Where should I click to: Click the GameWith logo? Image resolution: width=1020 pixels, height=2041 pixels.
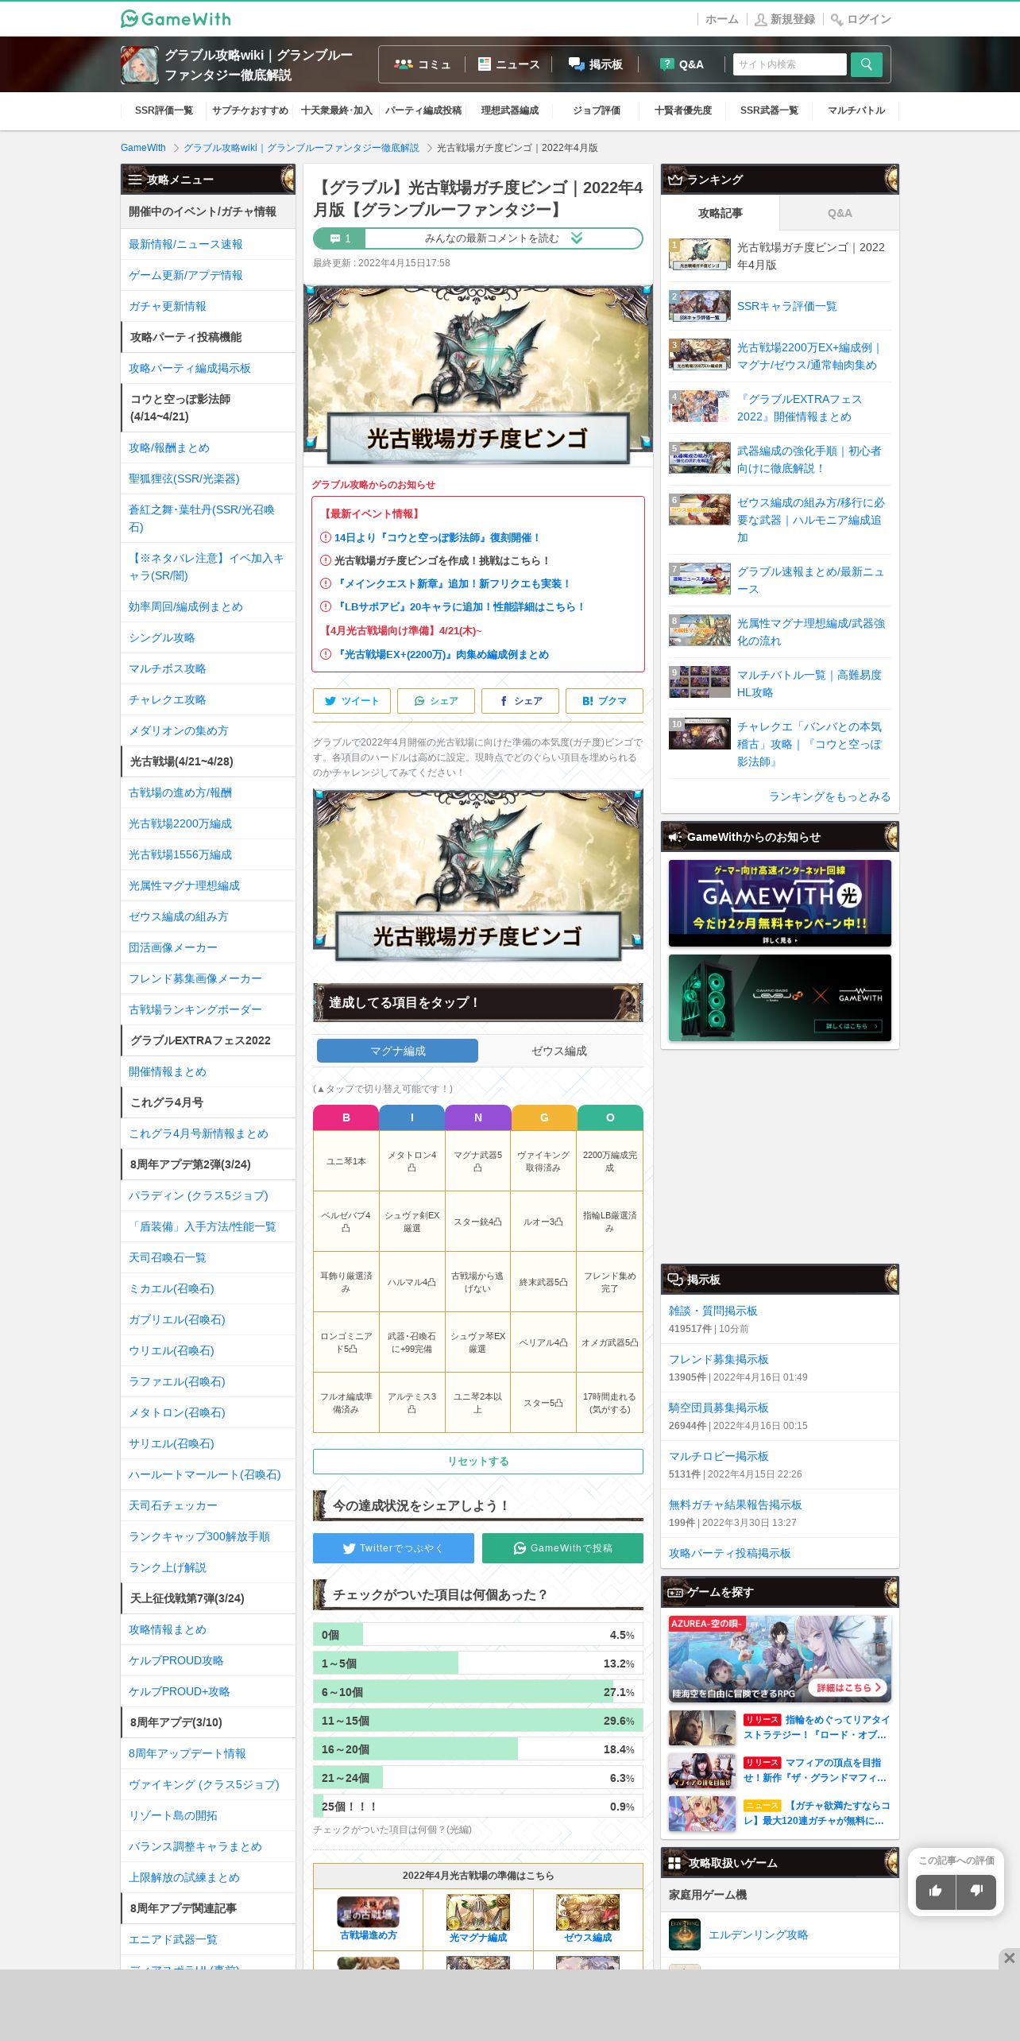[176, 18]
